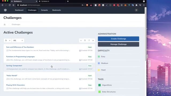The height and width of the screenshot is (96, 171).
Task: Filter by Medium difficulty blue swatch
Action: click(x=99, y=63)
